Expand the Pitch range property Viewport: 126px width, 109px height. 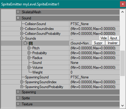point(29,48)
